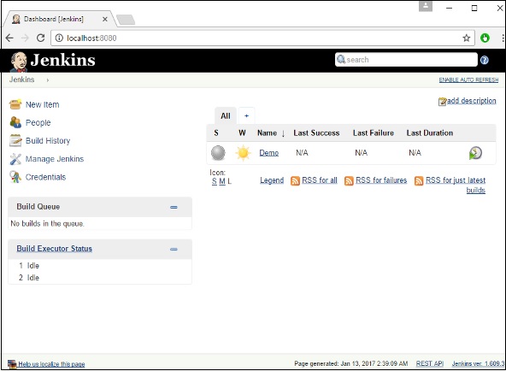Add a new view with plus tab
Screen dimensions: 506x371
click(x=246, y=115)
